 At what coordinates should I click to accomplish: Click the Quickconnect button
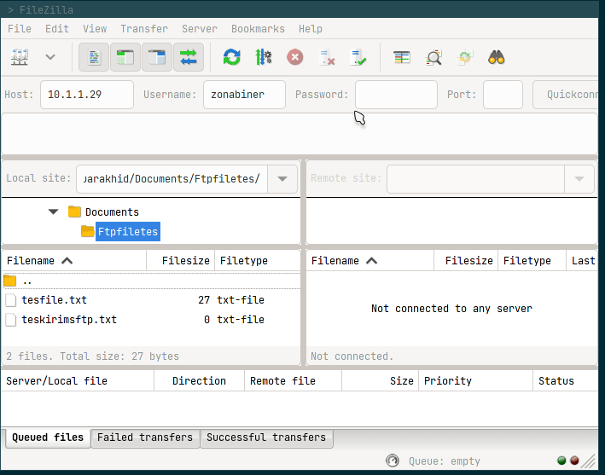point(565,95)
